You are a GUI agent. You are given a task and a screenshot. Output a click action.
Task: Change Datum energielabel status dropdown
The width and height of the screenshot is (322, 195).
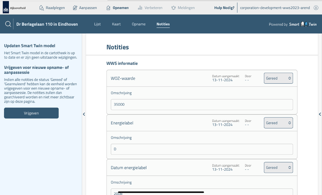coord(278,167)
